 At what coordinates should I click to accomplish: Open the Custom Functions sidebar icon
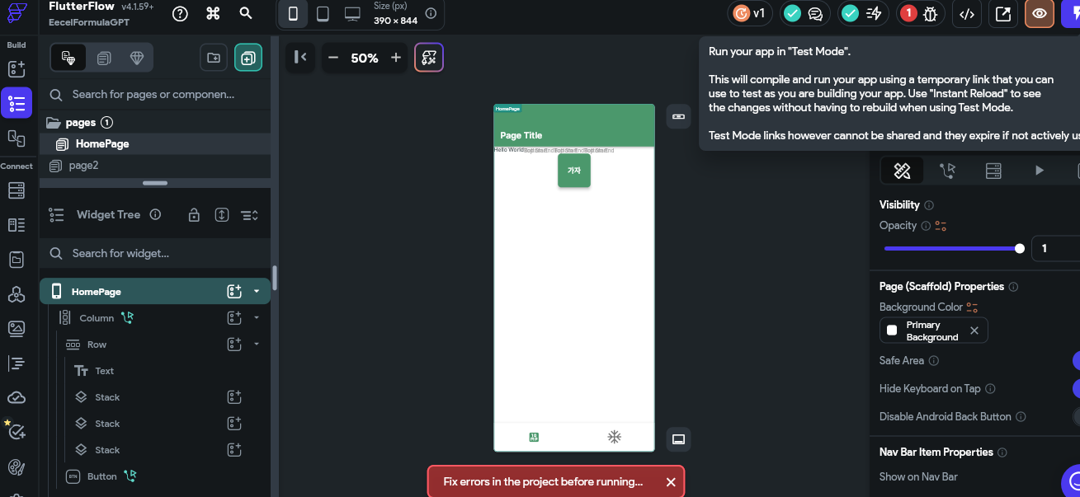coord(17,363)
